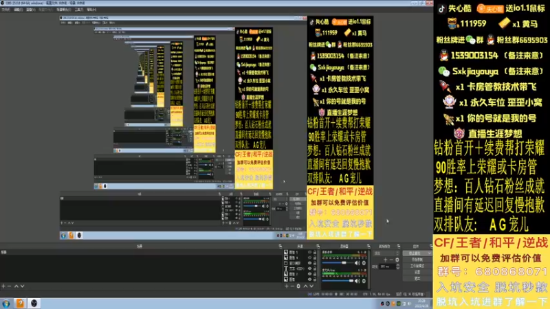Remove selected source with minus icon
The height and width of the screenshot is (309, 550).
point(292,286)
